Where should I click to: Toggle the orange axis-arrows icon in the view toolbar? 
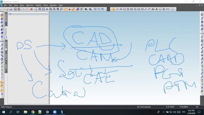point(73,9)
